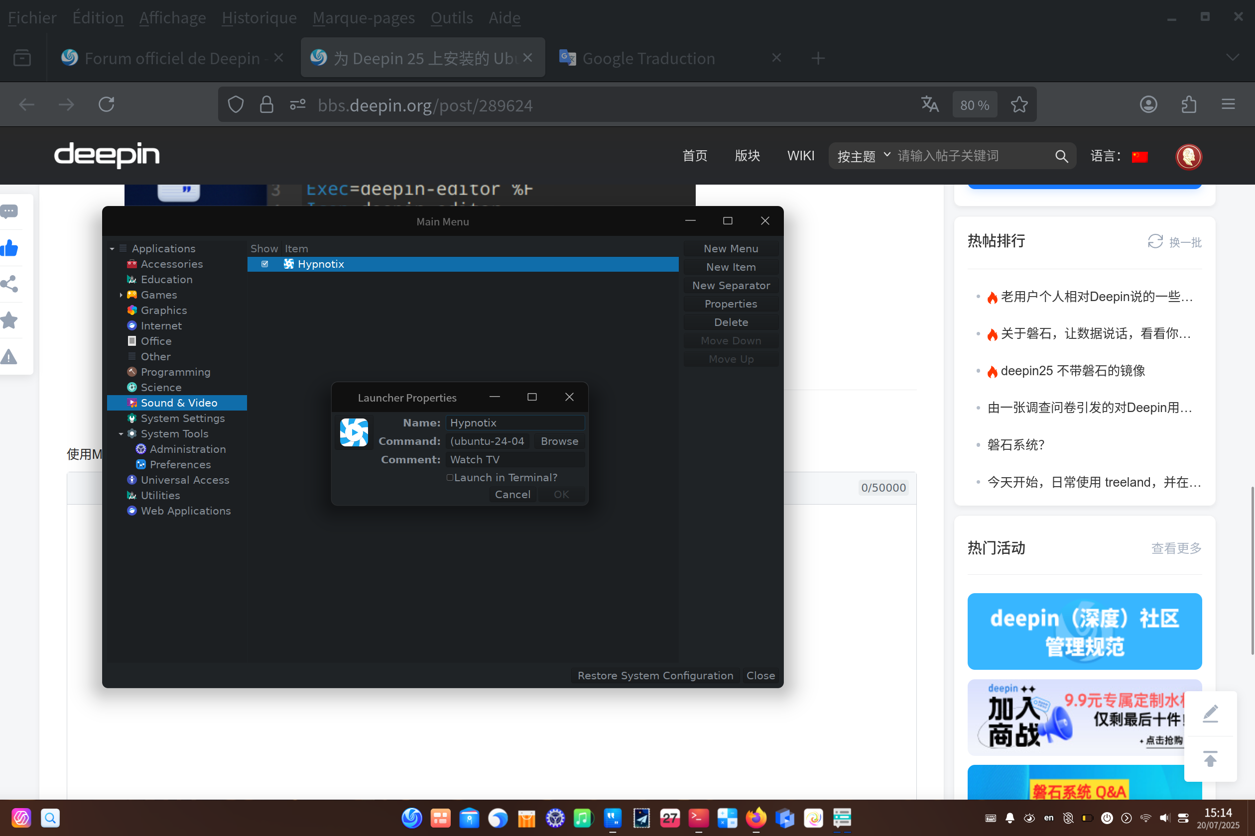Collapse the System Tools category

point(121,434)
